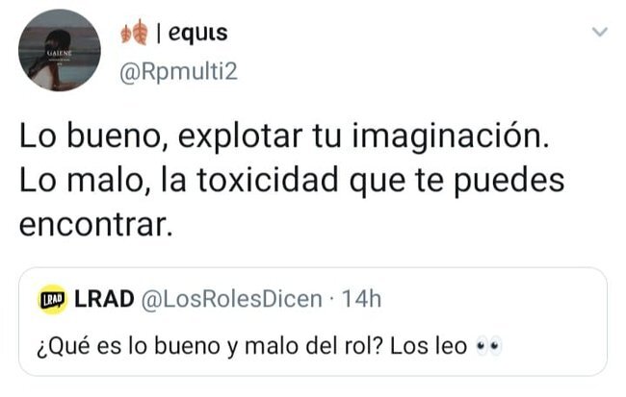Image resolution: width=626 pixels, height=397 pixels.
Task: Click the orange leaf emoji beside equis
Action: tap(135, 33)
